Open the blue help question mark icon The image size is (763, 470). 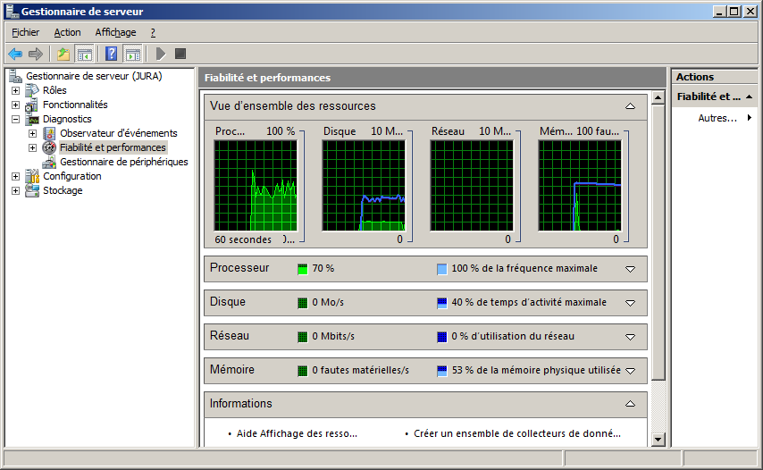[x=112, y=54]
